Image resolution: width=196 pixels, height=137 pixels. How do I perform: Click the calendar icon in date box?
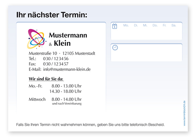tap(114, 26)
